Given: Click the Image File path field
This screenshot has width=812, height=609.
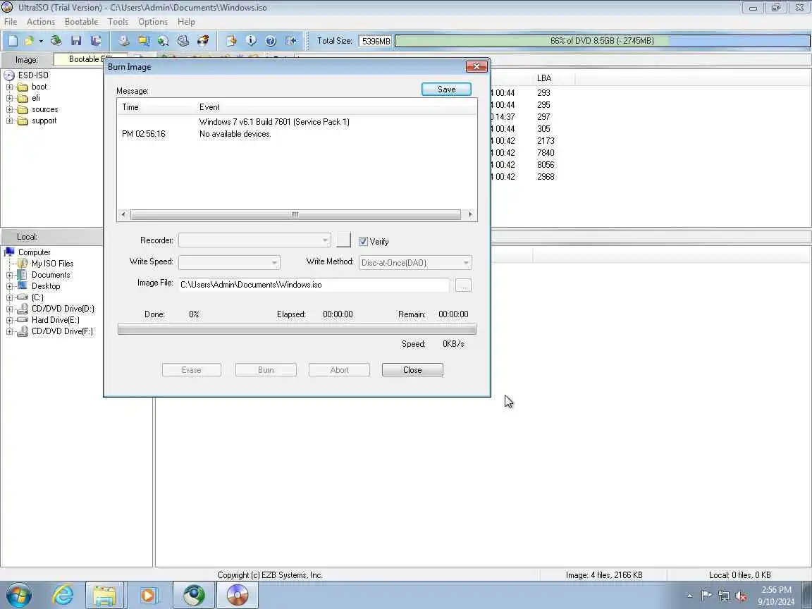Looking at the screenshot, I should coord(314,285).
